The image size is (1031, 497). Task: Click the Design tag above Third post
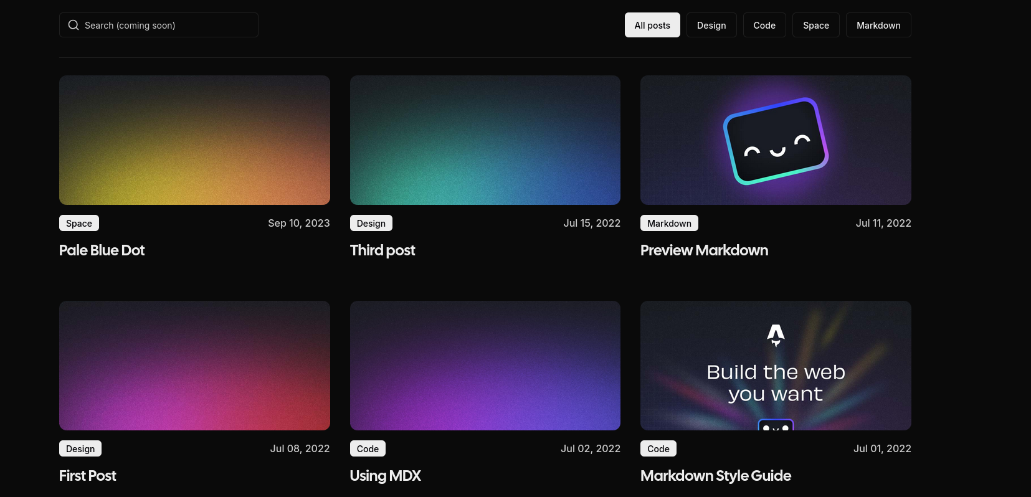(371, 223)
